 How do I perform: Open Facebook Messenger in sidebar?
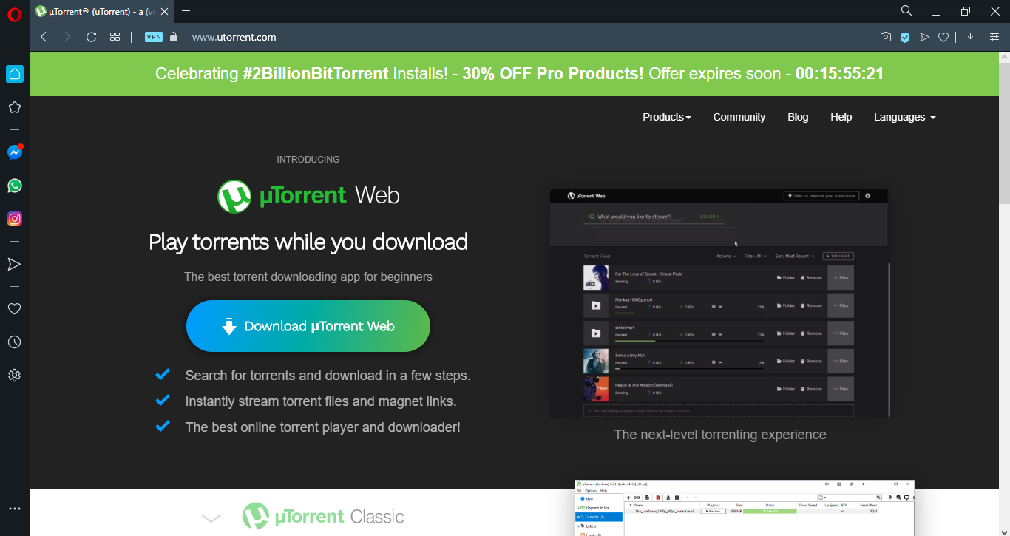point(15,152)
